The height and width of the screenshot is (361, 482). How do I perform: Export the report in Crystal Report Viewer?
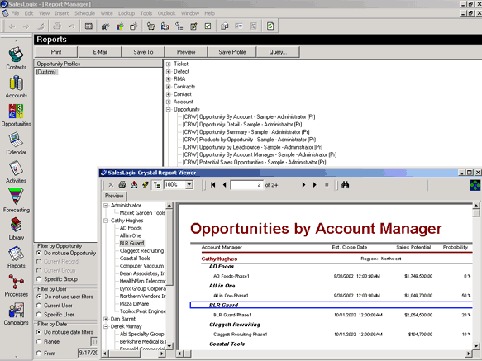(x=134, y=185)
